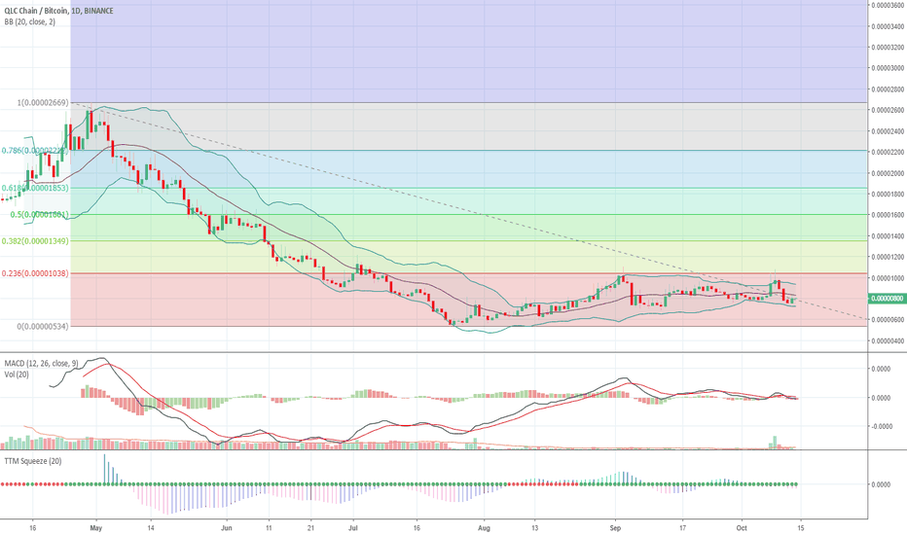
Task: Click the 0.00003400 price axis value
Action: point(888,26)
